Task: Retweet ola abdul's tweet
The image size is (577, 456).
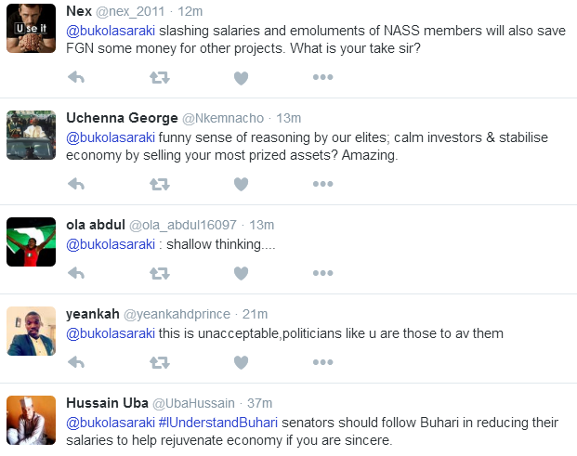Action: click(159, 273)
